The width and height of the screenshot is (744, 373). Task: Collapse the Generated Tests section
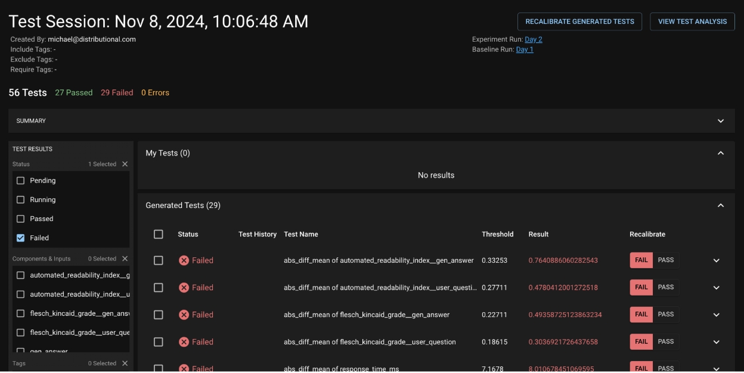click(x=720, y=206)
